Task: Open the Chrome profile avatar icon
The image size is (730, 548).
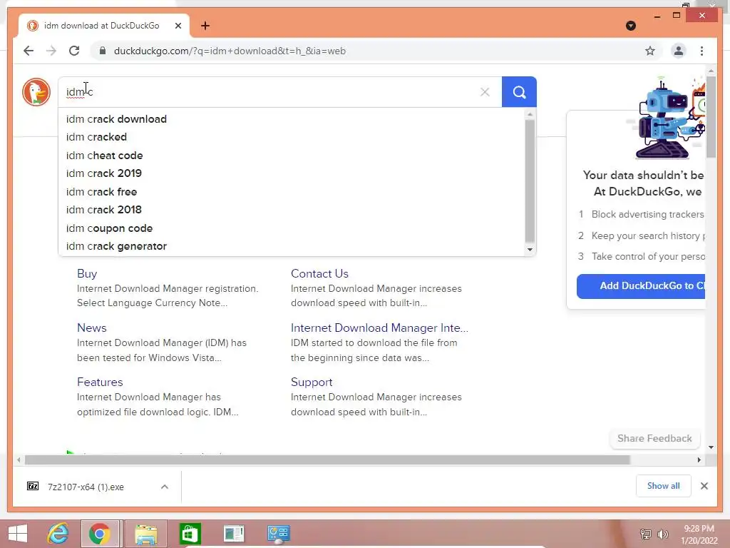Action: [x=679, y=51]
